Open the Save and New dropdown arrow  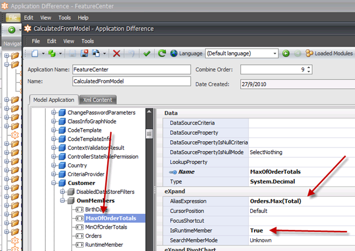click(104, 54)
